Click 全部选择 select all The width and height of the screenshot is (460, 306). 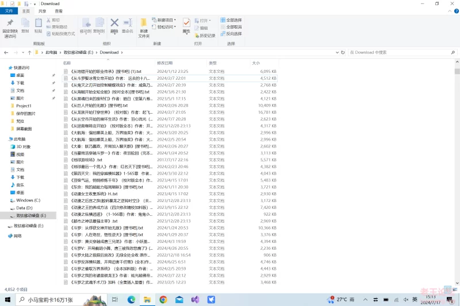(x=231, y=20)
